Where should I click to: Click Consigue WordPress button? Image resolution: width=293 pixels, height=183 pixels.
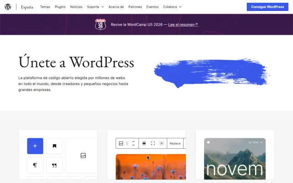267,7
